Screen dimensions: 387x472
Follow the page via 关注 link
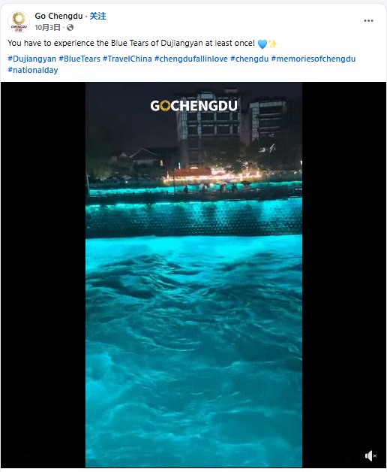pyautogui.click(x=97, y=16)
